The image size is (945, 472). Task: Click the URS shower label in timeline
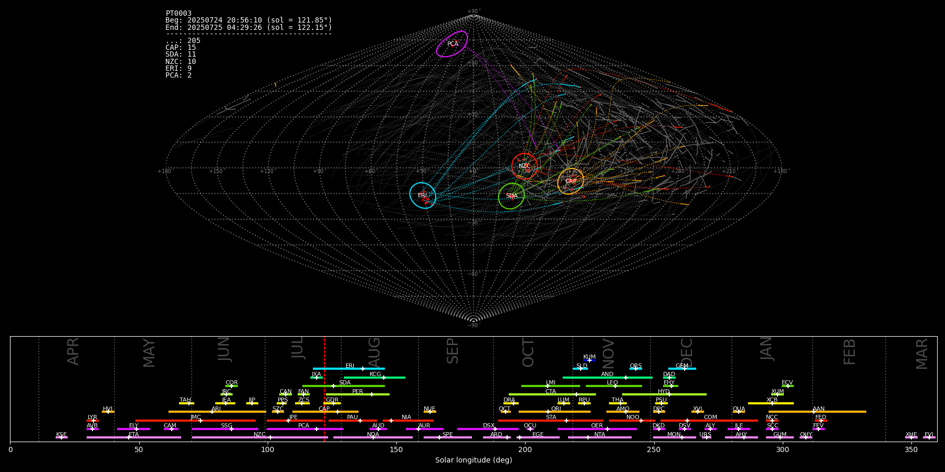coord(705,435)
